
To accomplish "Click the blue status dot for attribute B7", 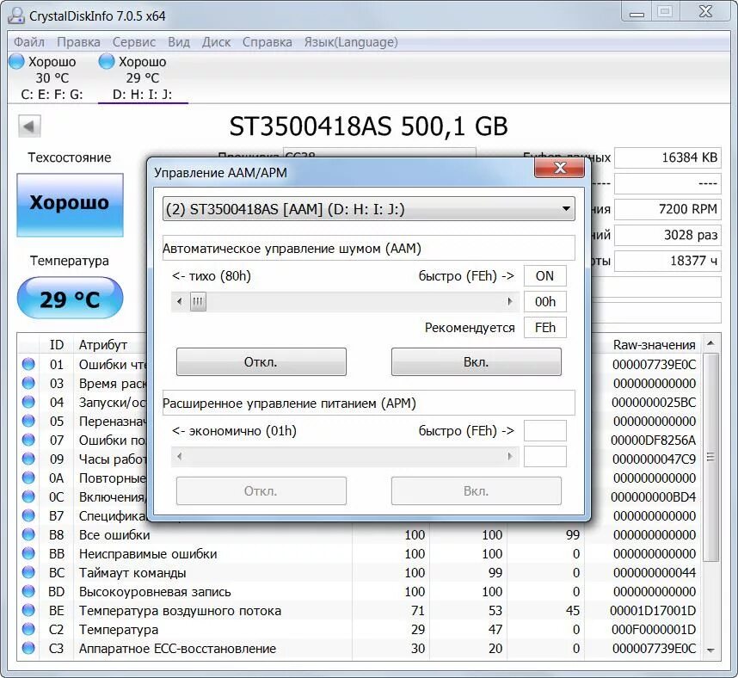I will click(28, 515).
